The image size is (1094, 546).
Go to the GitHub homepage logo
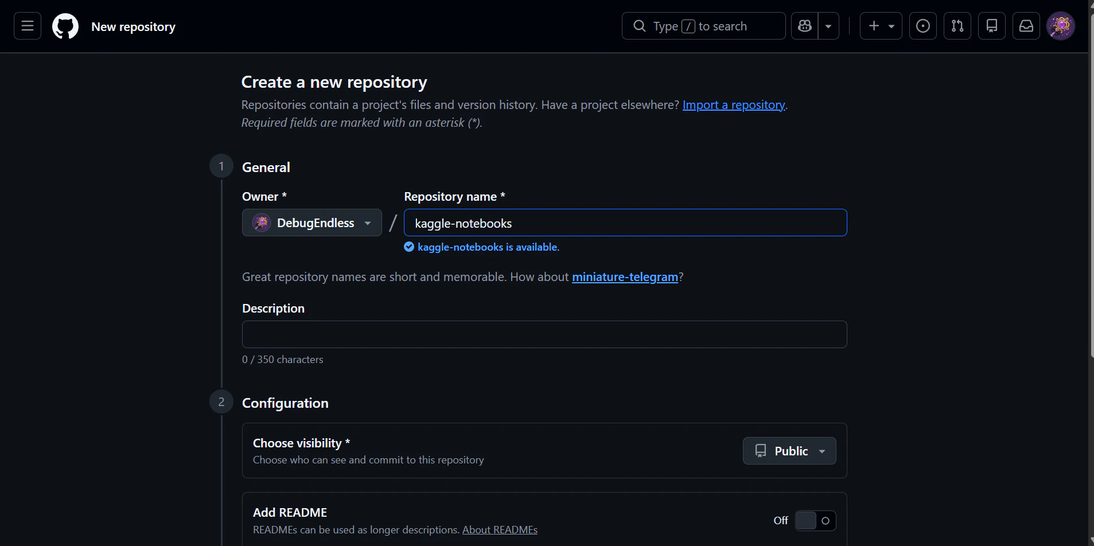tap(65, 26)
